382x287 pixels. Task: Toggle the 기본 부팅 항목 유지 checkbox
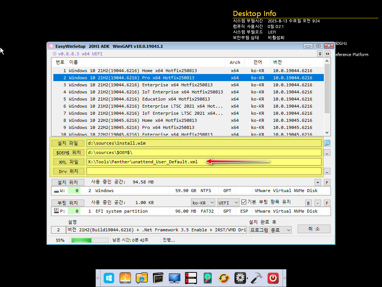[x=244, y=202]
